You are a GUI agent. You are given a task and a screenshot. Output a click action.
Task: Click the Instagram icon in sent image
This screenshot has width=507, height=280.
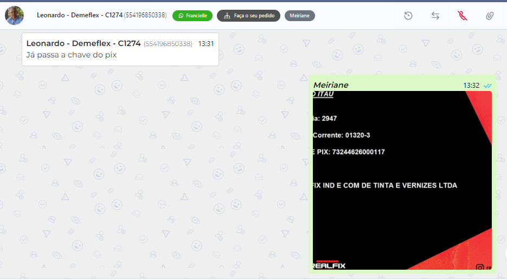[480, 267]
